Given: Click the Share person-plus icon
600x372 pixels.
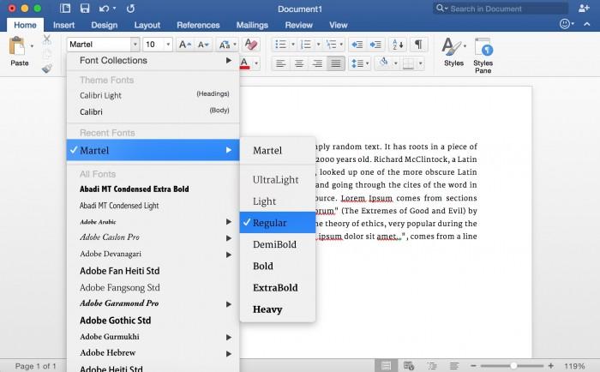Looking at the screenshot, I should tap(584, 9).
